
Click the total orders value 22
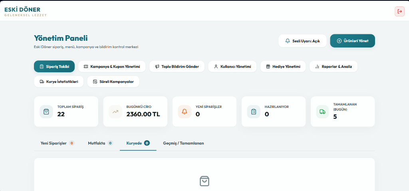coord(61,114)
